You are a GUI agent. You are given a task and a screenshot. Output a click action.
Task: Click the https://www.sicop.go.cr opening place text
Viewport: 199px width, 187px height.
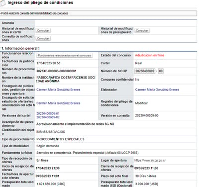tap(150, 161)
